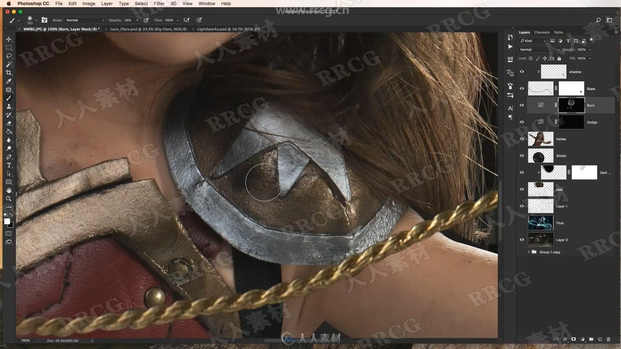Viewport: 621px width, 349px height.
Task: Toggle visibility of the Shield layer
Action: point(522,156)
